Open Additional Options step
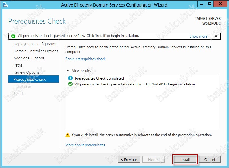The width and height of the screenshot is (229, 168). pyautogui.click(x=29, y=58)
